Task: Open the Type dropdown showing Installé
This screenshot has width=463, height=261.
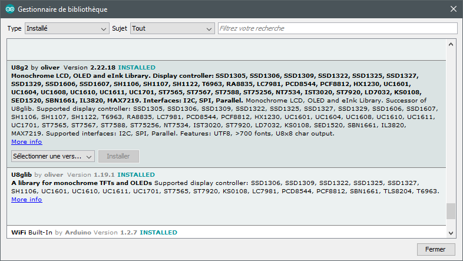Action: (67, 28)
